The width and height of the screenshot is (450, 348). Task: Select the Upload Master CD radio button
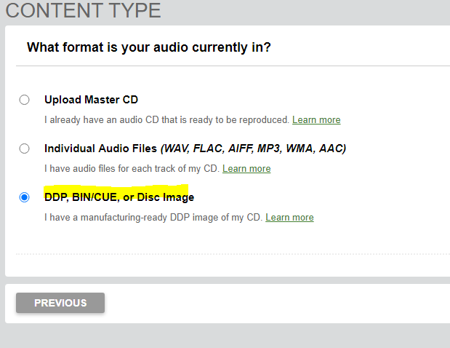[25, 100]
